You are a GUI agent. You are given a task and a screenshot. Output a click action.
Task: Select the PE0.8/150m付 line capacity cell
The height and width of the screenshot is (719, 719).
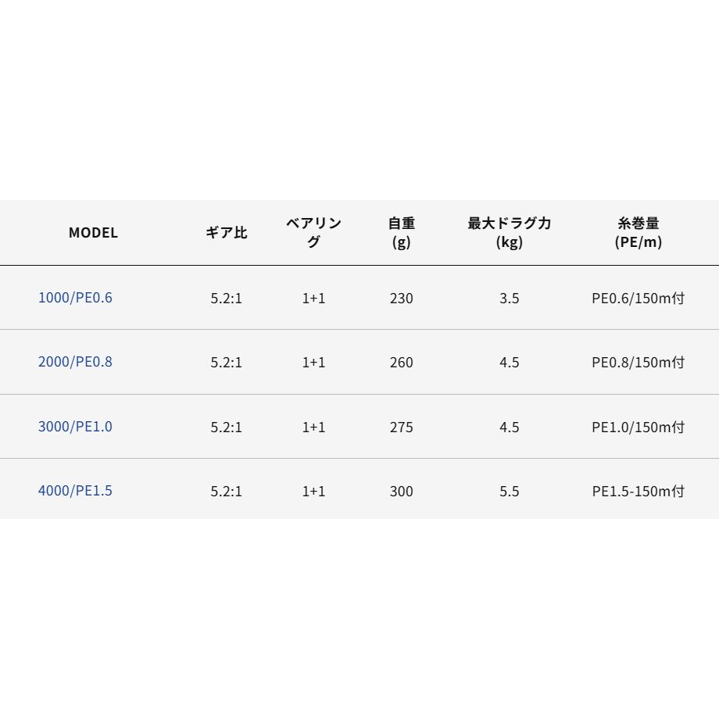(x=639, y=363)
